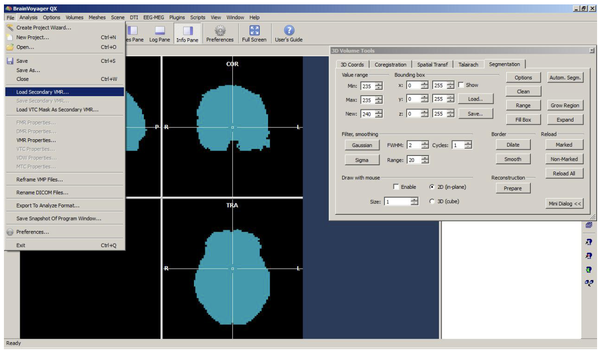Click the Smooth border button
This screenshot has width=601, height=354.
[x=513, y=159]
